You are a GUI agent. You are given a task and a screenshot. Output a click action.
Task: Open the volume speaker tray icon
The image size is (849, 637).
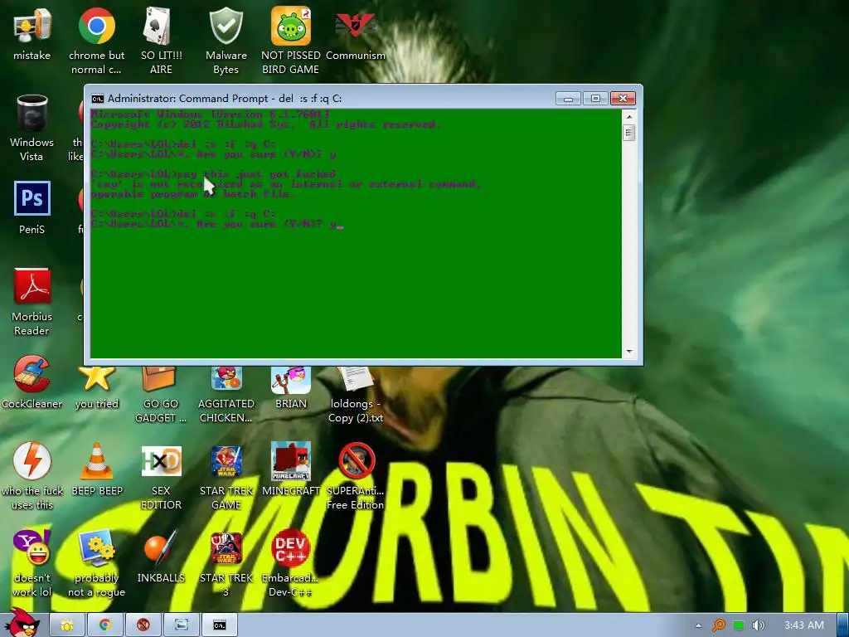click(x=758, y=625)
